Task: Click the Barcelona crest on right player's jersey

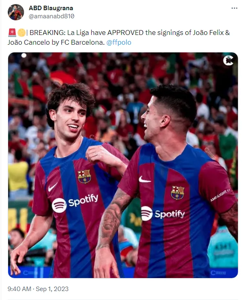Action: coord(178,193)
